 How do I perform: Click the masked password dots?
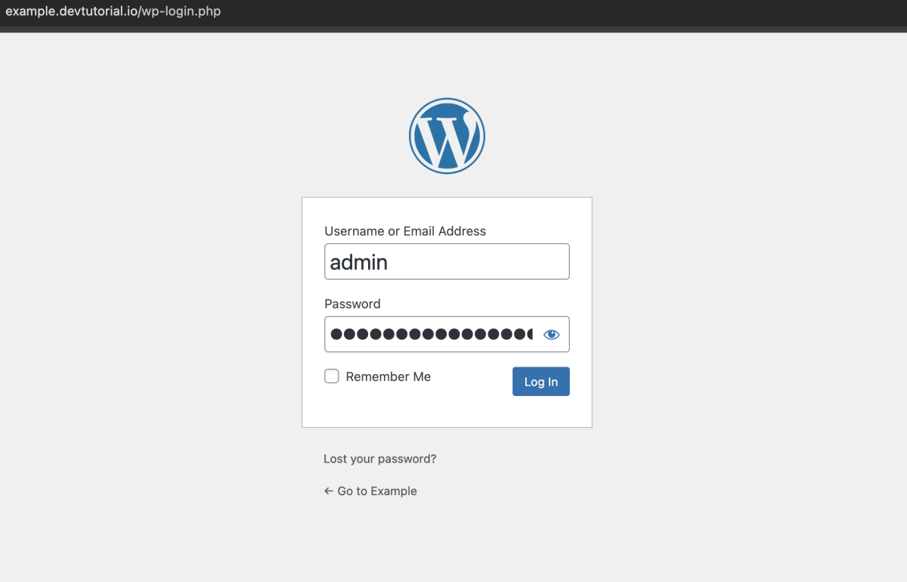(432, 335)
